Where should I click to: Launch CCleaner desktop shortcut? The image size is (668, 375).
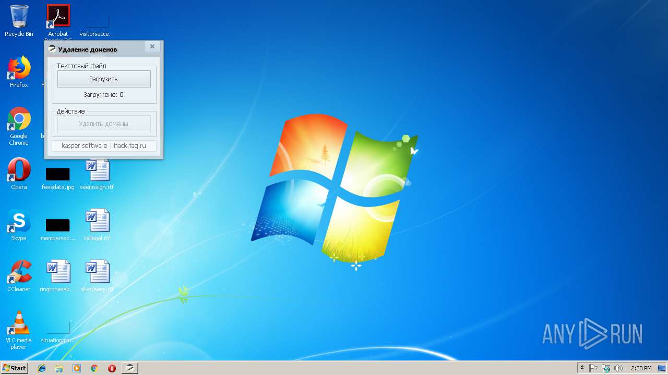click(x=19, y=276)
